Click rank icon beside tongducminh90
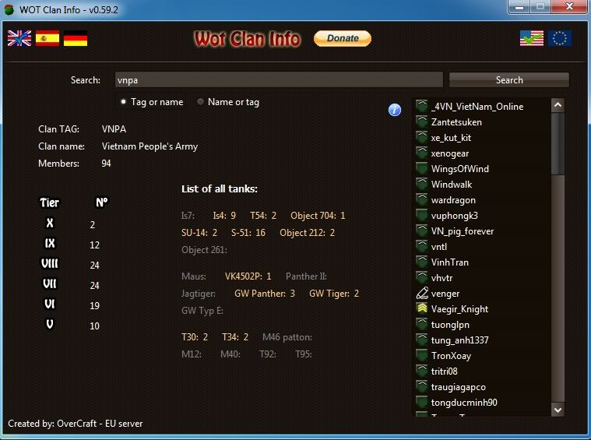591x440 pixels. point(422,403)
